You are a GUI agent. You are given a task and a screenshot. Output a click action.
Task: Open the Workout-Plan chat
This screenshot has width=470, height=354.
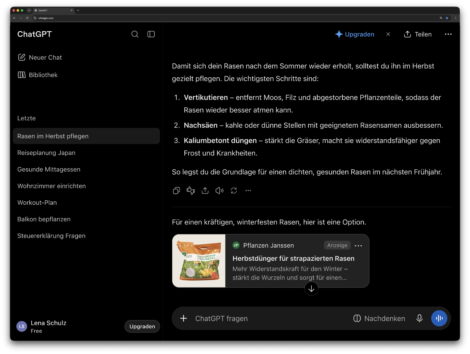pos(86,203)
